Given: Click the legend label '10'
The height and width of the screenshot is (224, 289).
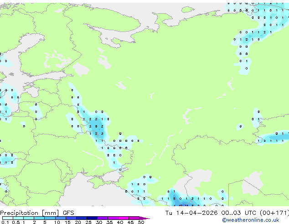Looking at the screenshot, I should click(57, 222).
